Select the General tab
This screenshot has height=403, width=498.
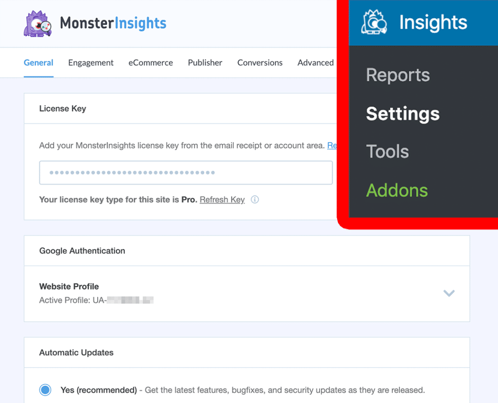(38, 63)
